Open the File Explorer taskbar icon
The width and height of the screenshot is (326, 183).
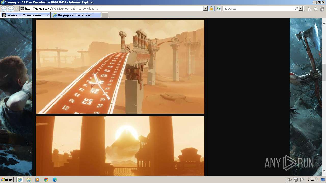[x=29, y=180]
